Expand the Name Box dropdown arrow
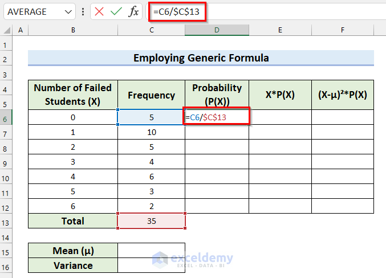 click(68, 11)
